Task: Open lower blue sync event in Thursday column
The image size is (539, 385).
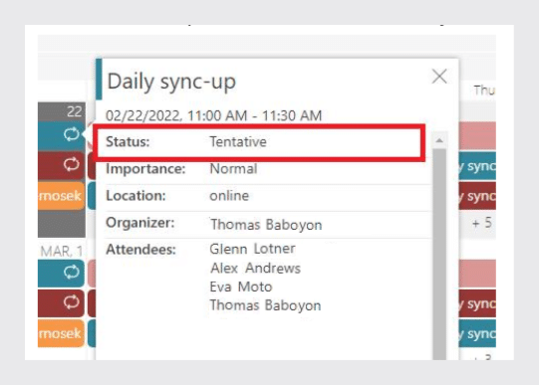Action: pyautogui.click(x=477, y=333)
